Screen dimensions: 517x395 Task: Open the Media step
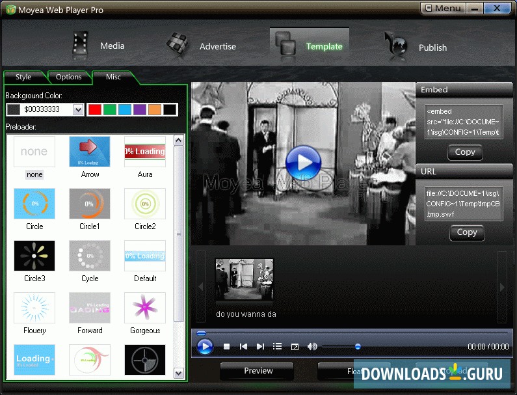[x=98, y=46]
